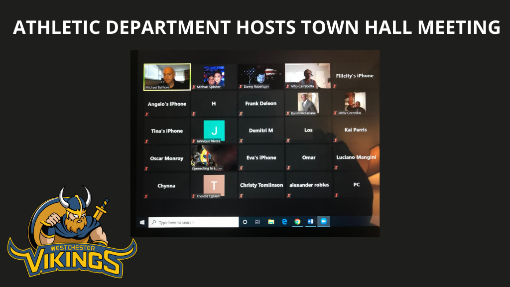Open Google Chrome from the taskbar
This screenshot has height=287, width=510.
point(297,221)
